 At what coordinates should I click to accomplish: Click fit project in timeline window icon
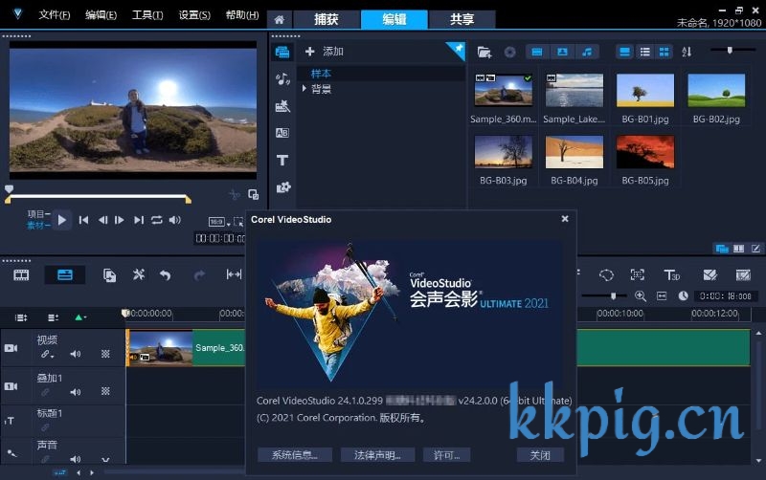click(x=662, y=296)
